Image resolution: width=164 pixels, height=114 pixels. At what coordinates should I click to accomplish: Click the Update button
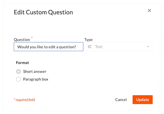click(x=143, y=100)
